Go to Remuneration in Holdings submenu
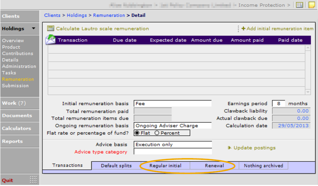The image size is (318, 186). pos(18,79)
